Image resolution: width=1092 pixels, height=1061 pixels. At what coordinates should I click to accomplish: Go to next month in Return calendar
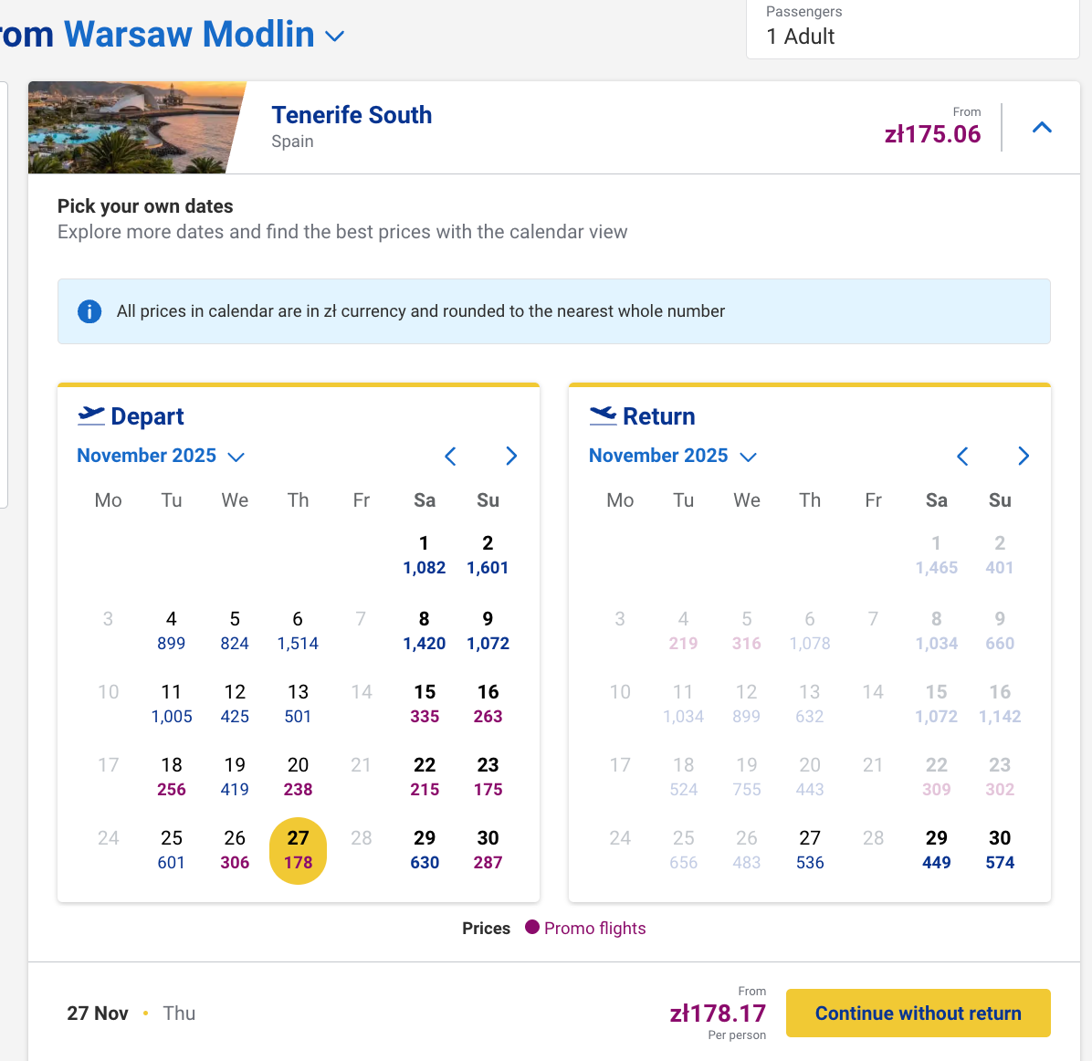pos(1024,457)
